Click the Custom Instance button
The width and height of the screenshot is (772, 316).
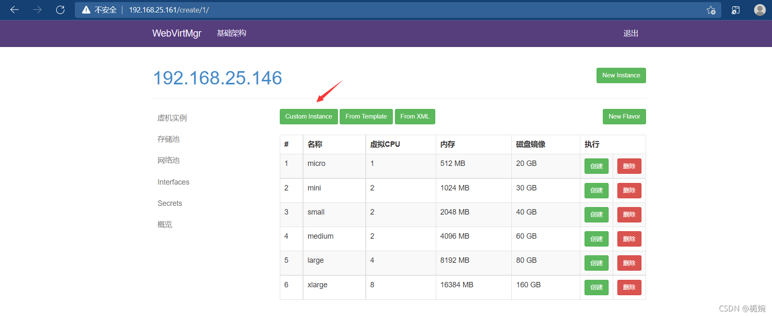pos(309,116)
